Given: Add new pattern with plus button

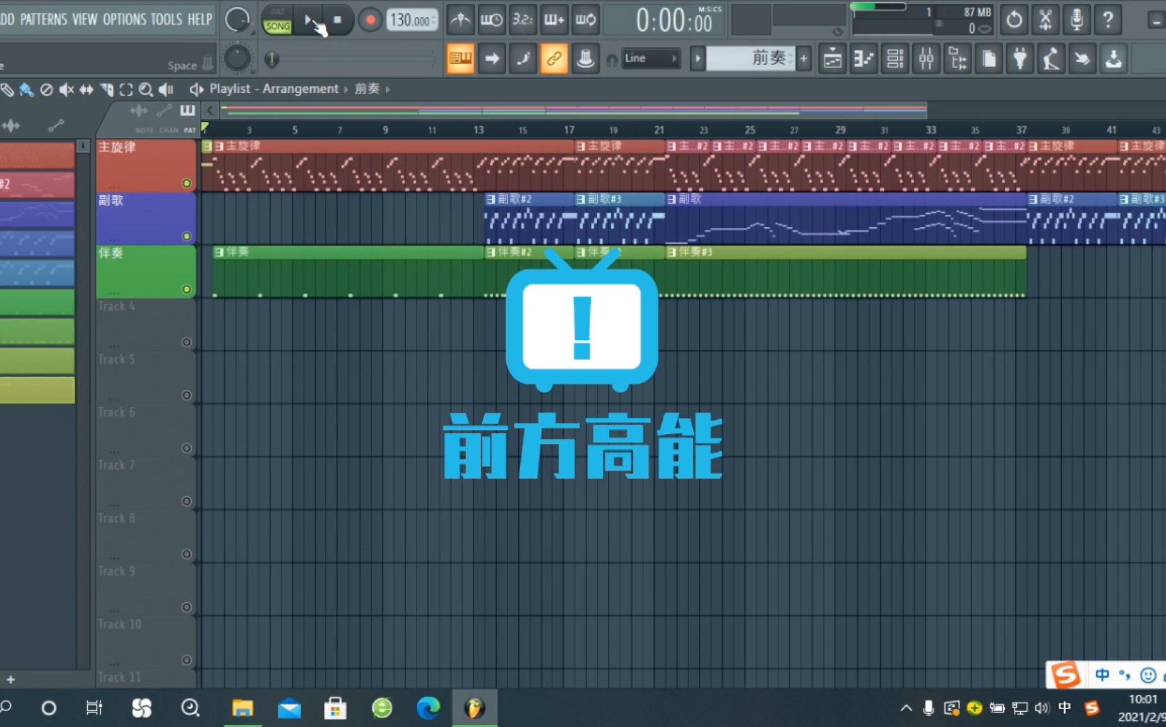Looking at the screenshot, I should (804, 59).
